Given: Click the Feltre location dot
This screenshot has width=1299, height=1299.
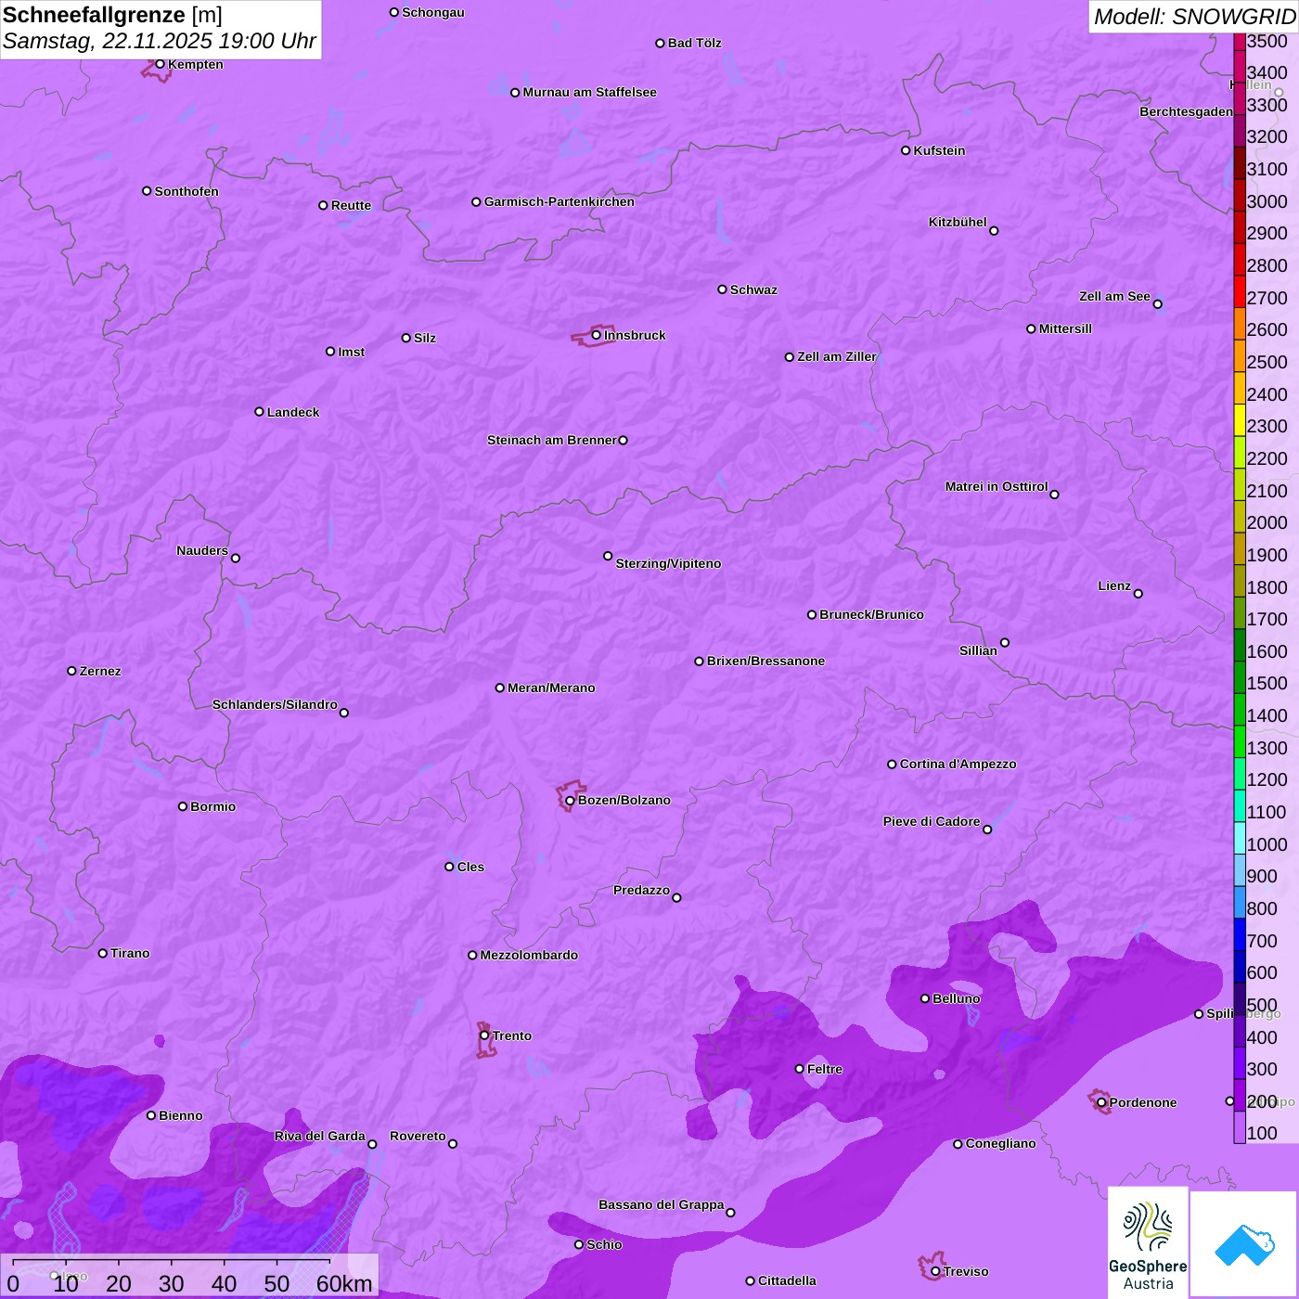Looking at the screenshot, I should tap(799, 1069).
